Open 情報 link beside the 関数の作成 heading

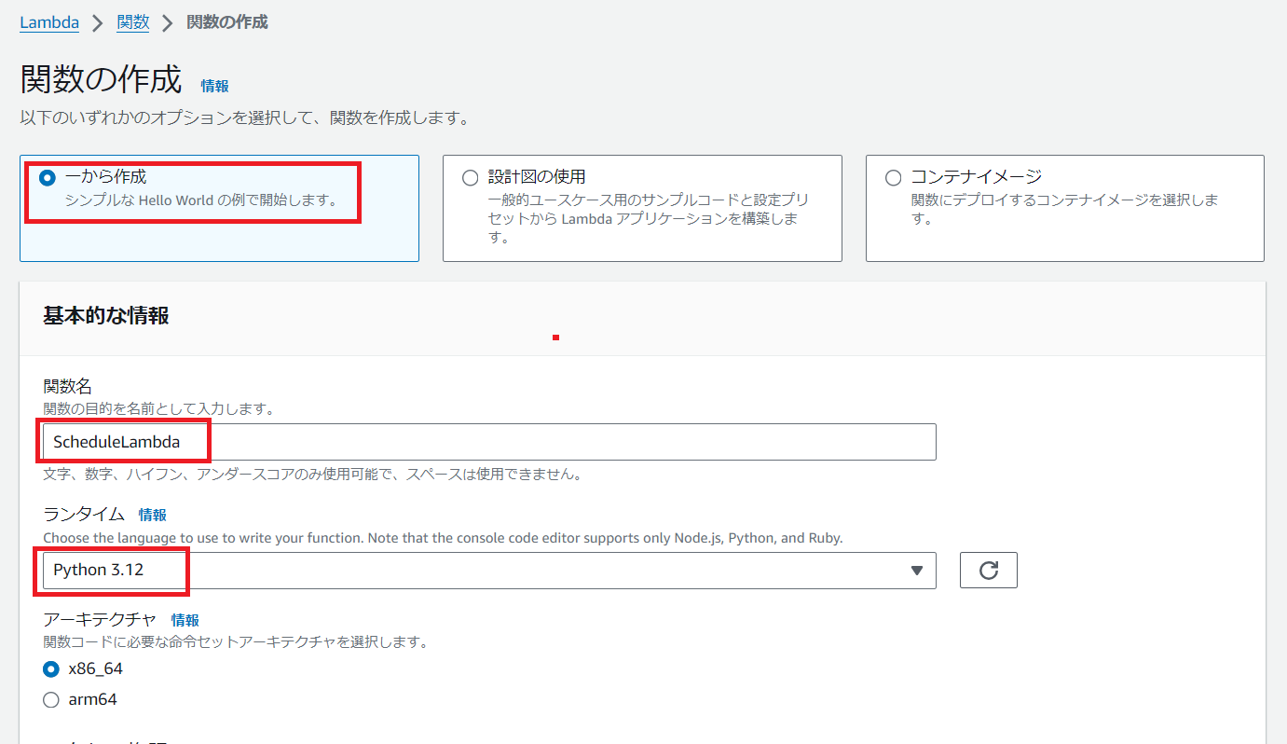pos(214,86)
